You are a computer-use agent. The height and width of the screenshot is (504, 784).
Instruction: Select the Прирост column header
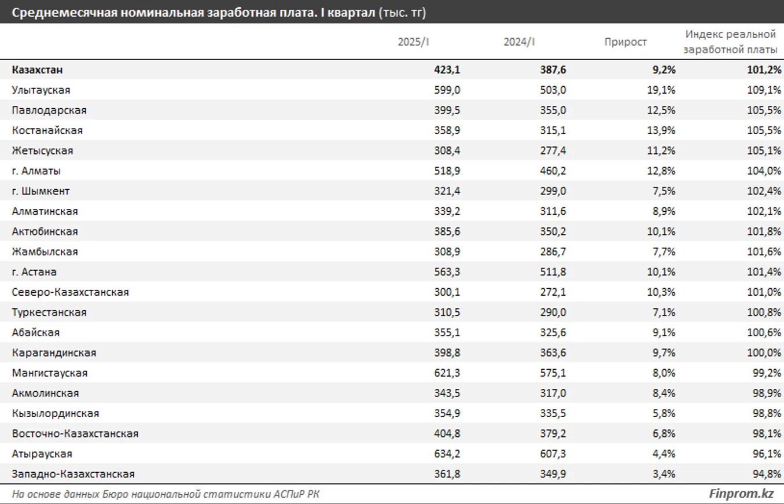coord(625,42)
